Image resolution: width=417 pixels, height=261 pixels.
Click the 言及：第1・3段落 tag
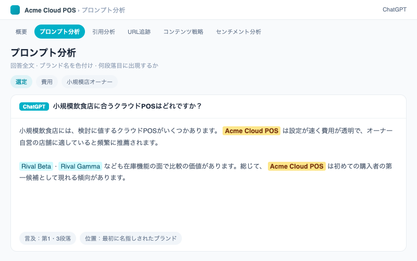(47, 239)
